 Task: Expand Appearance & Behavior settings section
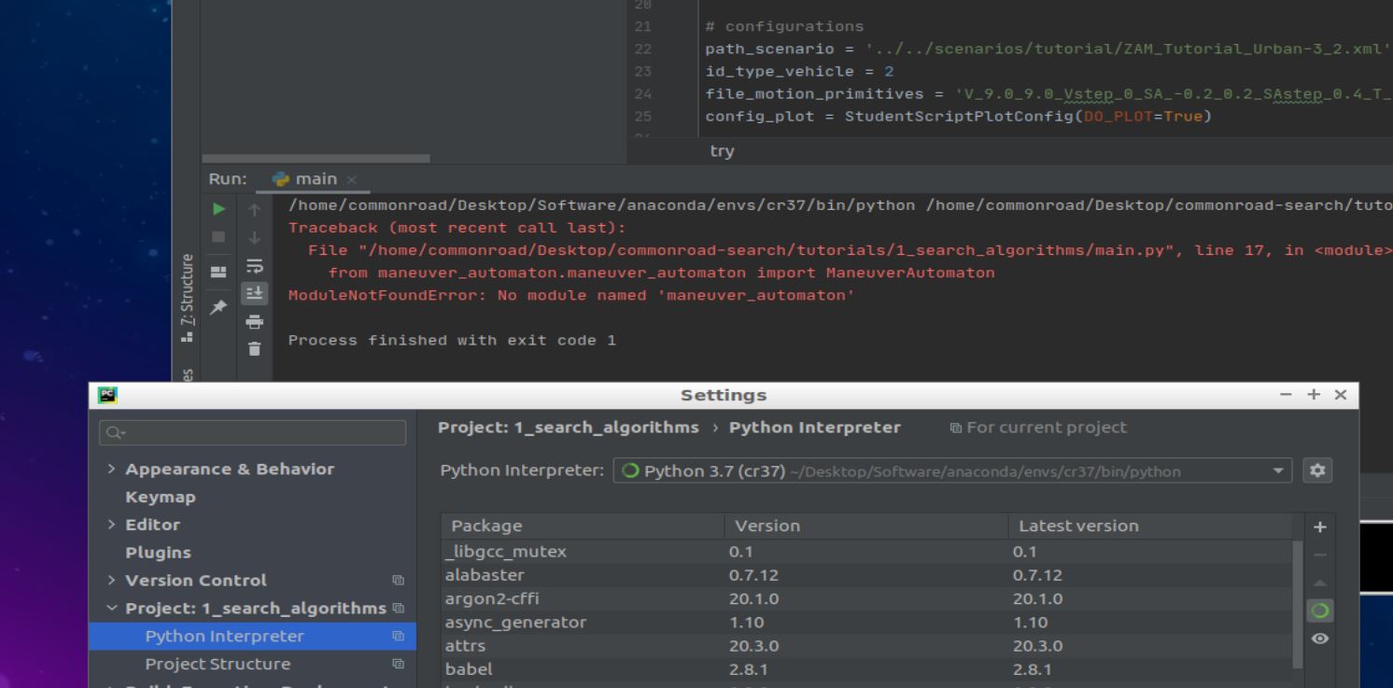113,469
